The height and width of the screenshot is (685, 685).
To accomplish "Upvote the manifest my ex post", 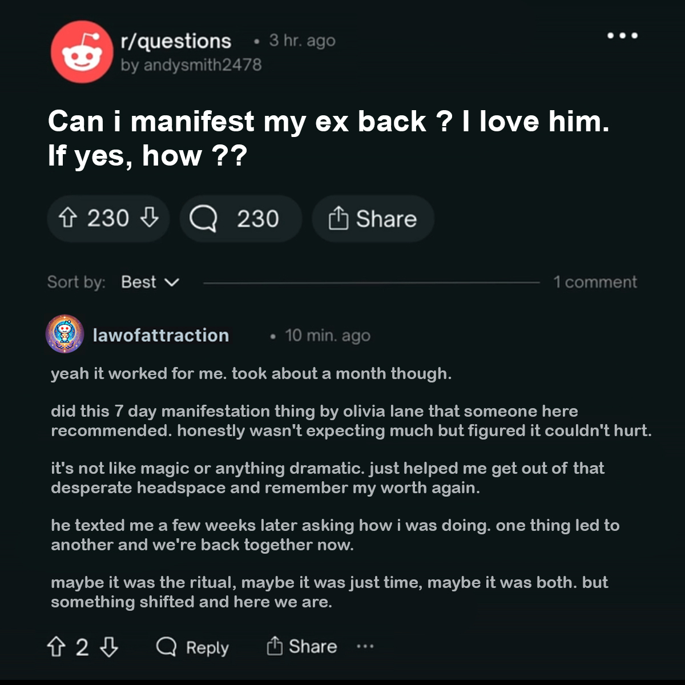I will coord(67,219).
